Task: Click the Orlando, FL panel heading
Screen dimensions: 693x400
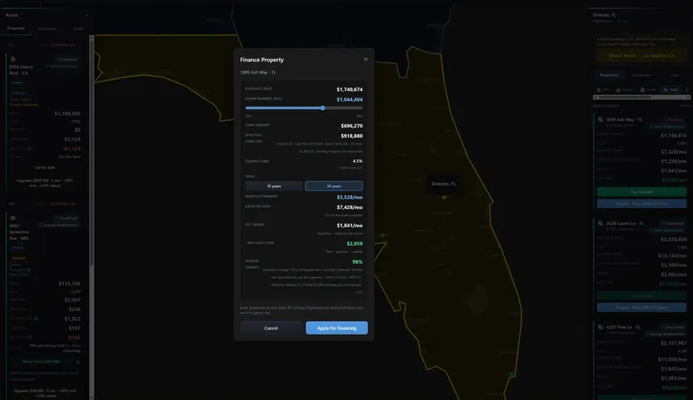Action: pyautogui.click(x=604, y=15)
